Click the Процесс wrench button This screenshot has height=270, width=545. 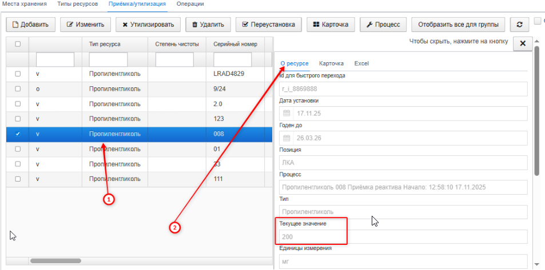(x=383, y=25)
